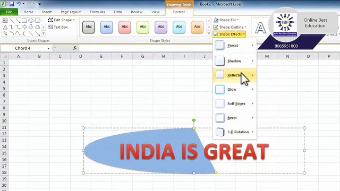
Task: Expand the shapes gallery More button
Action: coord(44,33)
